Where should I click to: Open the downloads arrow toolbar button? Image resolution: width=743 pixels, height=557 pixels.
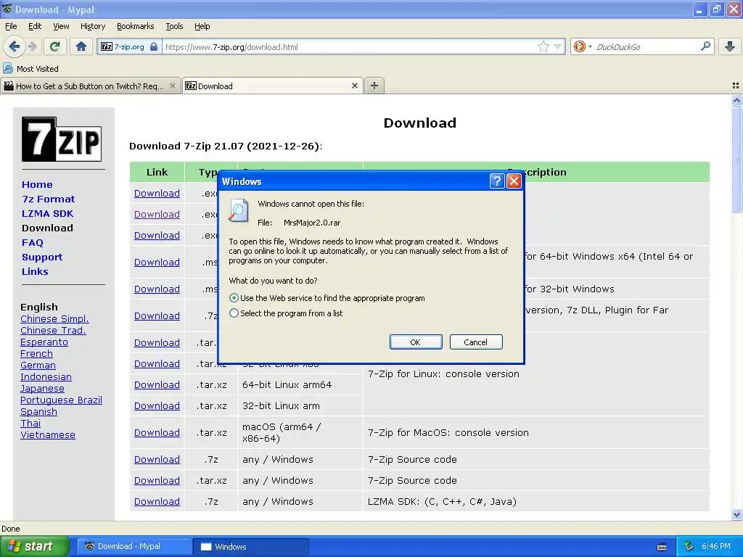[730, 46]
